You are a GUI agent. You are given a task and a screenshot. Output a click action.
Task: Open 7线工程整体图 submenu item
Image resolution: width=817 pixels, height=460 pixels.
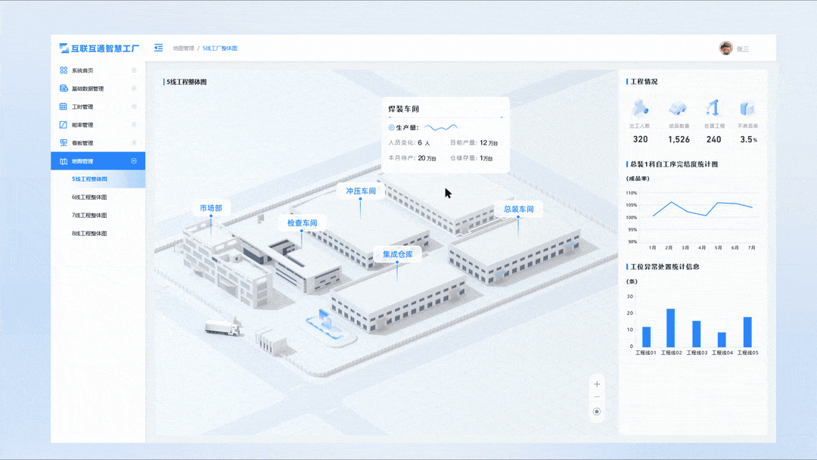coord(98,215)
